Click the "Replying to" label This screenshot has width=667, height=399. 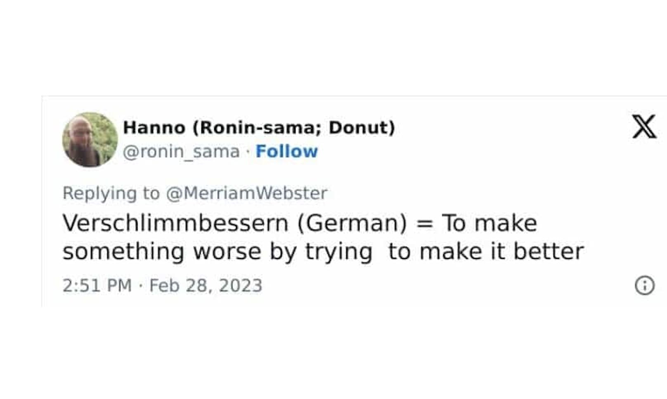pos(111,193)
